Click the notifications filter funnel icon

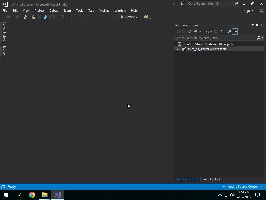click(174, 3)
